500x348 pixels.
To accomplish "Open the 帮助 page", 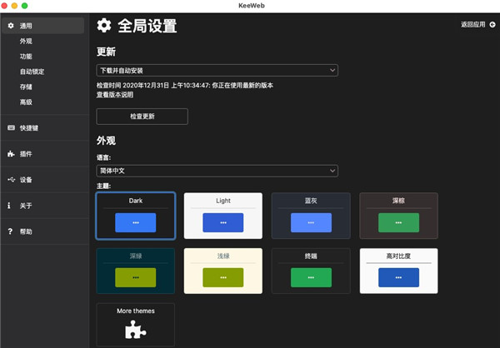I will (x=44, y=231).
